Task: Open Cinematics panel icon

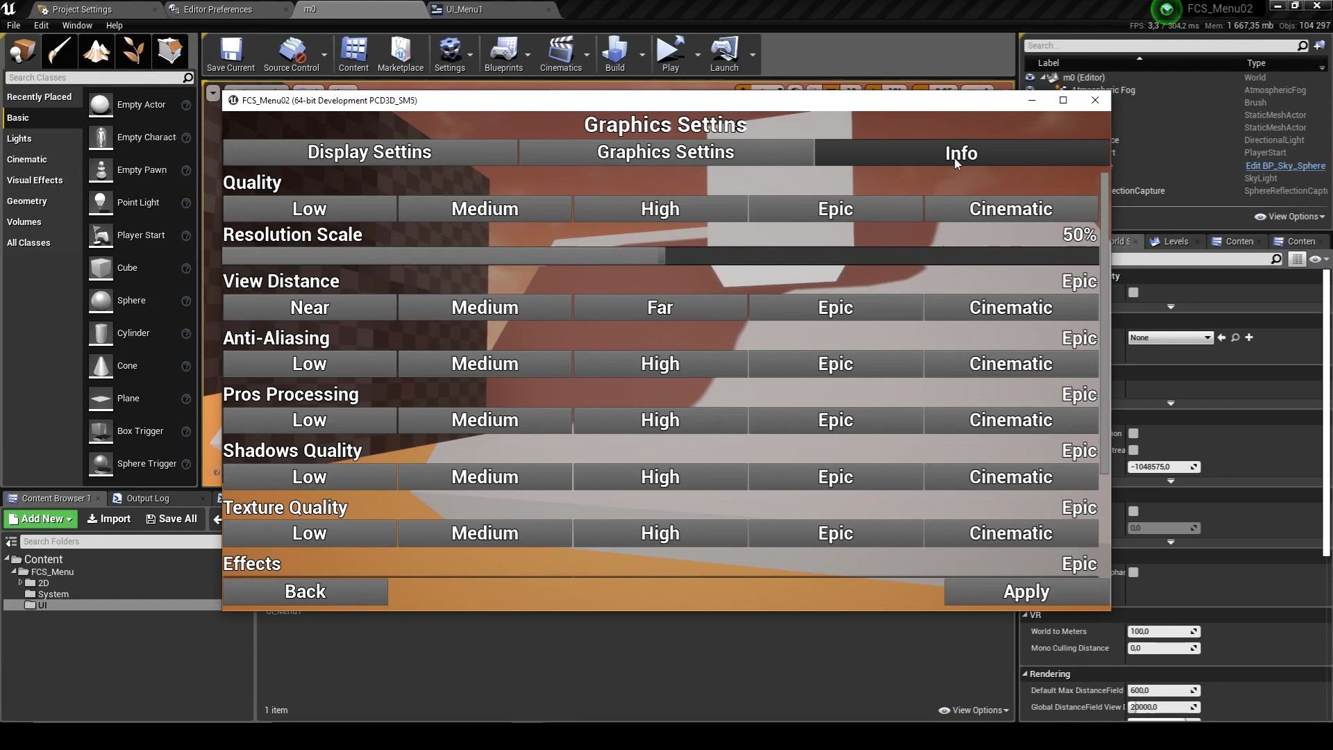Action: tap(560, 52)
